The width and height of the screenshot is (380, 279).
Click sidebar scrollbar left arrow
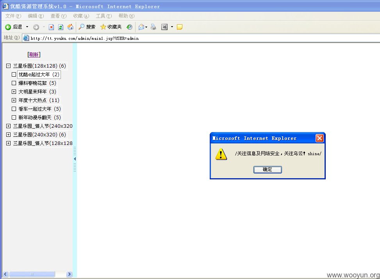pyautogui.click(x=5, y=274)
